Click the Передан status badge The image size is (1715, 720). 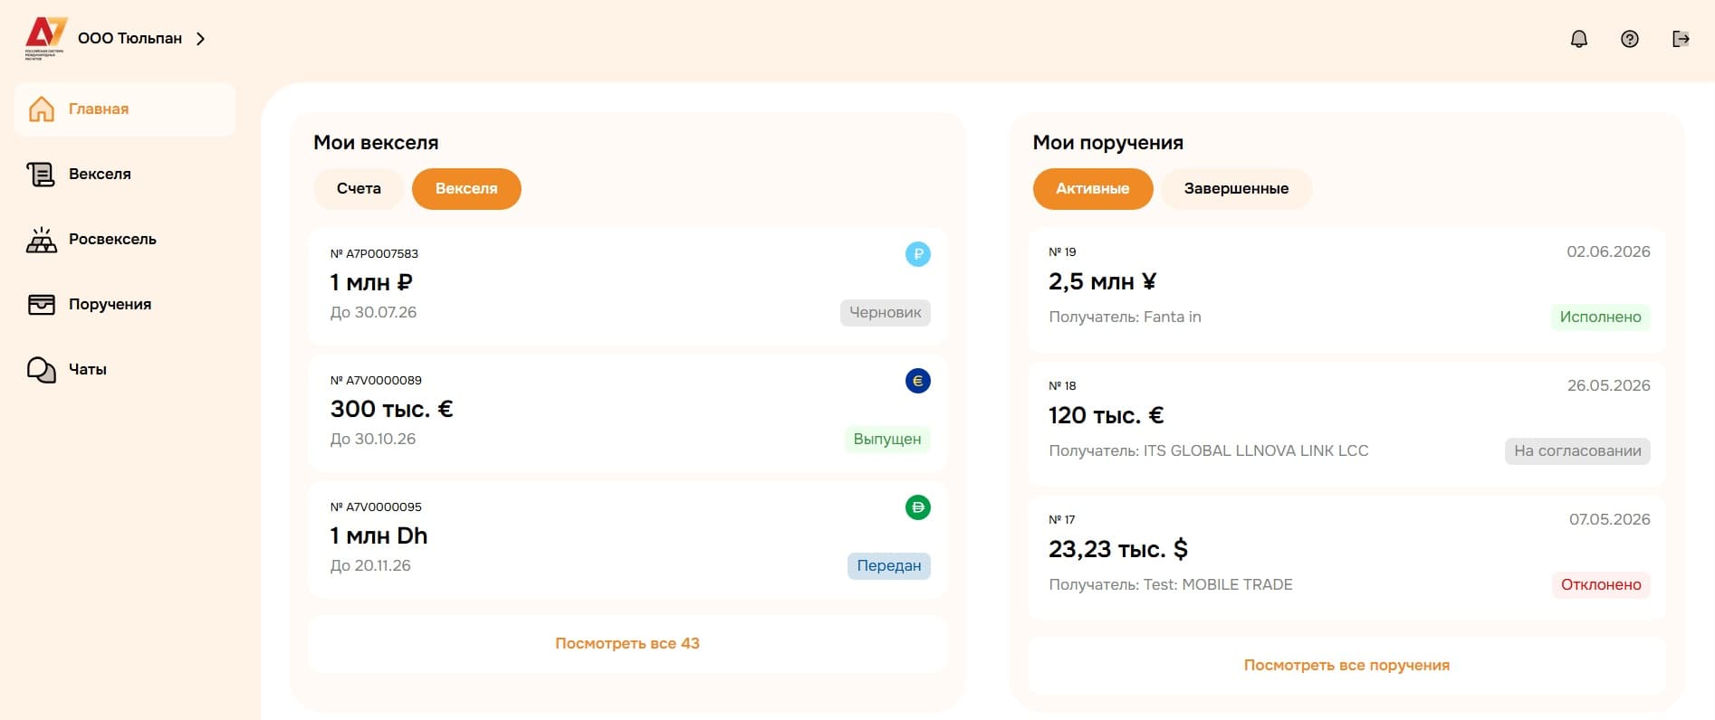pyautogui.click(x=888, y=566)
